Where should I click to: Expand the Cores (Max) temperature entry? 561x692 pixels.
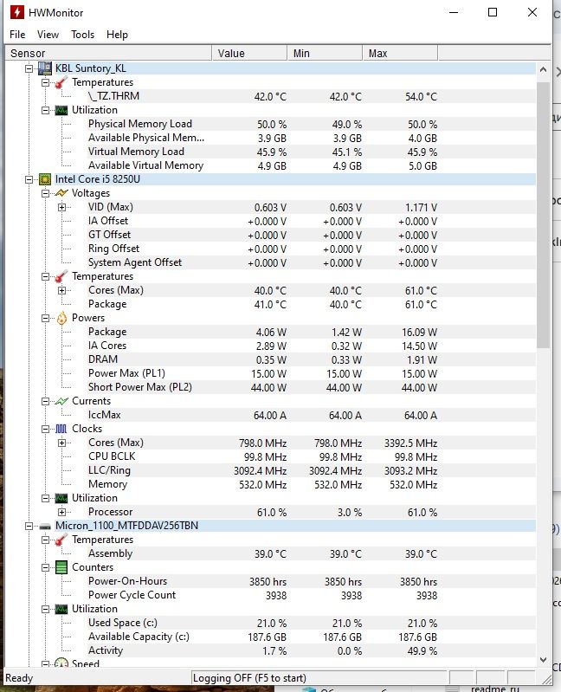pyautogui.click(x=61, y=290)
